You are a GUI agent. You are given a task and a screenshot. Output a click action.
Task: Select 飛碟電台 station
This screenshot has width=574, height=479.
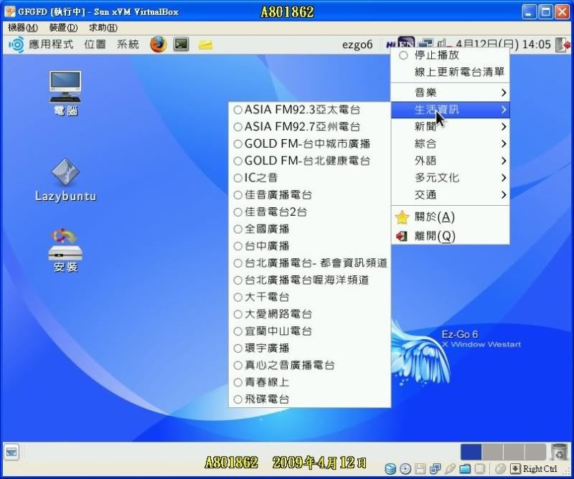coord(310,399)
